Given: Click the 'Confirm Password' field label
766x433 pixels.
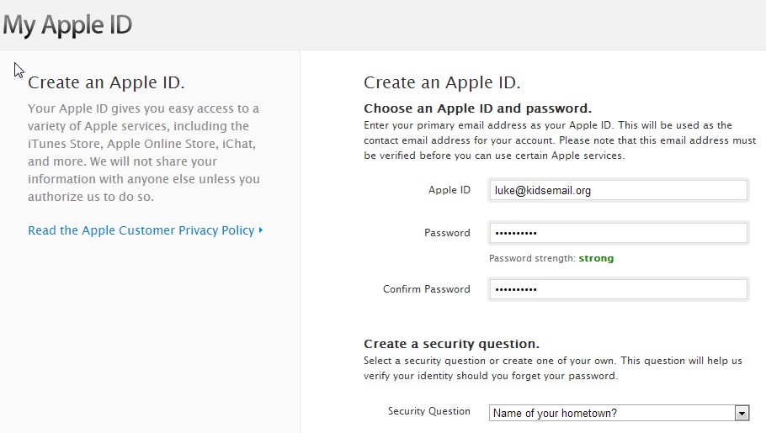Looking at the screenshot, I should [x=426, y=289].
